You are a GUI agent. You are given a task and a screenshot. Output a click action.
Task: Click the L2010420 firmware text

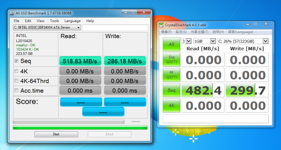(x=24, y=41)
